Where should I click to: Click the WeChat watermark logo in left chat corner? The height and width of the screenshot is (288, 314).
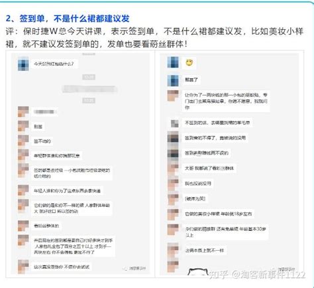135,269
